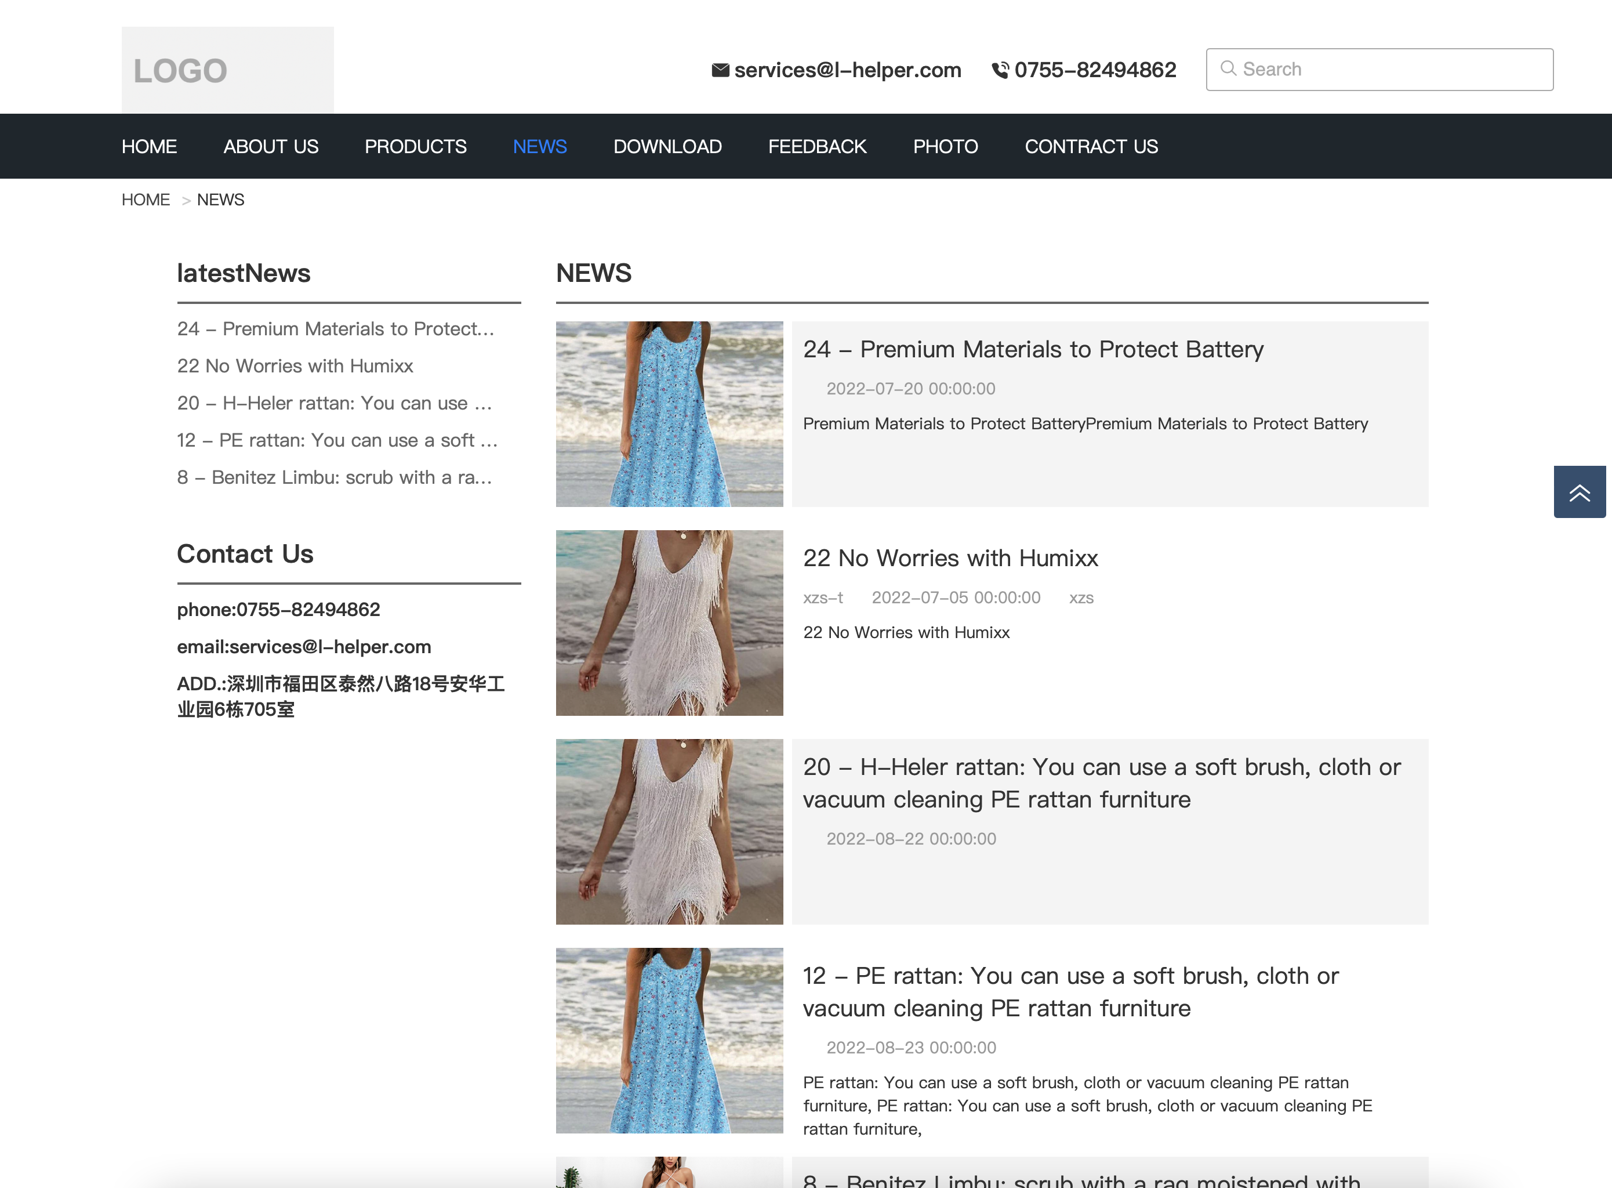This screenshot has height=1188, width=1612.
Task: Click the services@l-helper.com email link in header
Action: click(847, 70)
